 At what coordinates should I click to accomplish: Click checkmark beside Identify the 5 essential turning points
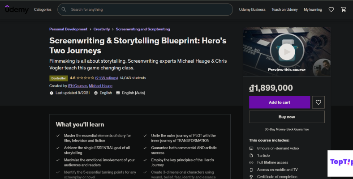pos(58,172)
